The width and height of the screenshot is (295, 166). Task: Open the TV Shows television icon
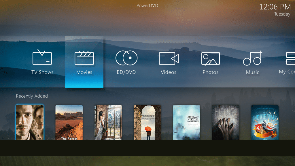point(42,58)
